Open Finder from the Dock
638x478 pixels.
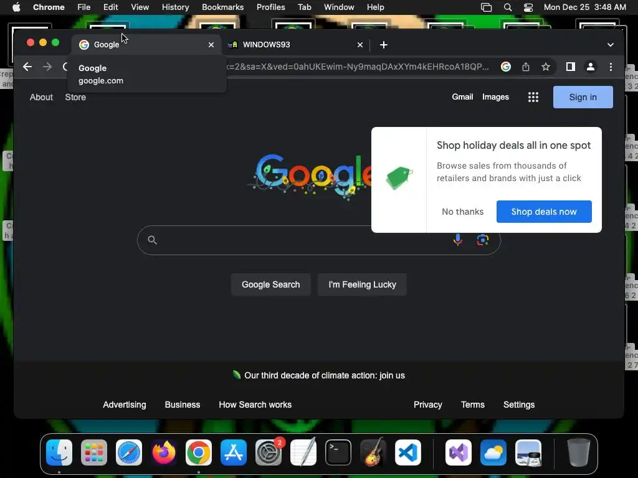59,452
